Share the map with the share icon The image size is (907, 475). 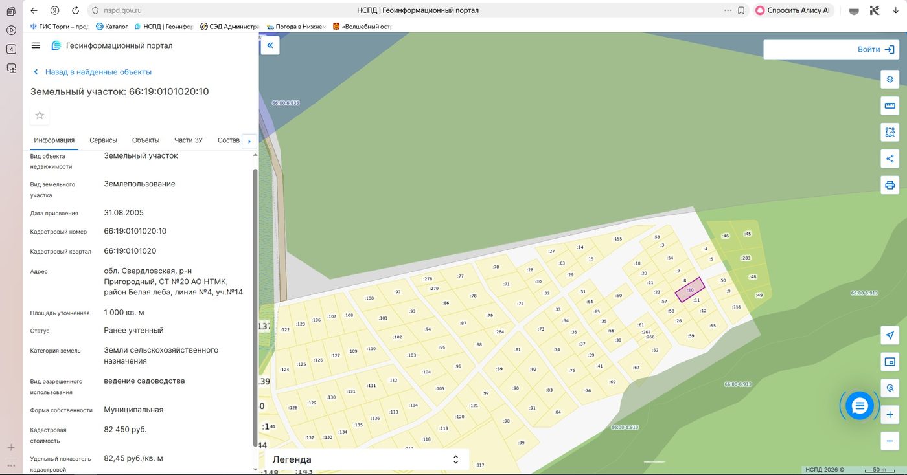(x=890, y=159)
